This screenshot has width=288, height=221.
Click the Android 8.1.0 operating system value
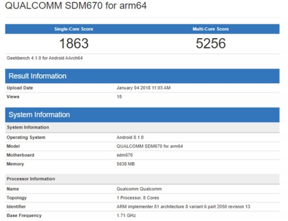[131, 137]
